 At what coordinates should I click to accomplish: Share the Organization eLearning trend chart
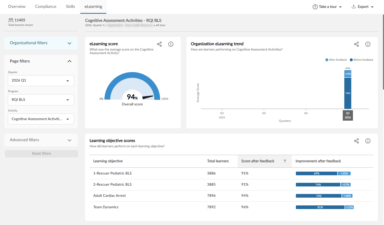pos(356,44)
